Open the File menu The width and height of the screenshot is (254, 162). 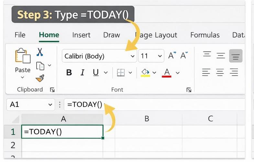tap(20, 35)
